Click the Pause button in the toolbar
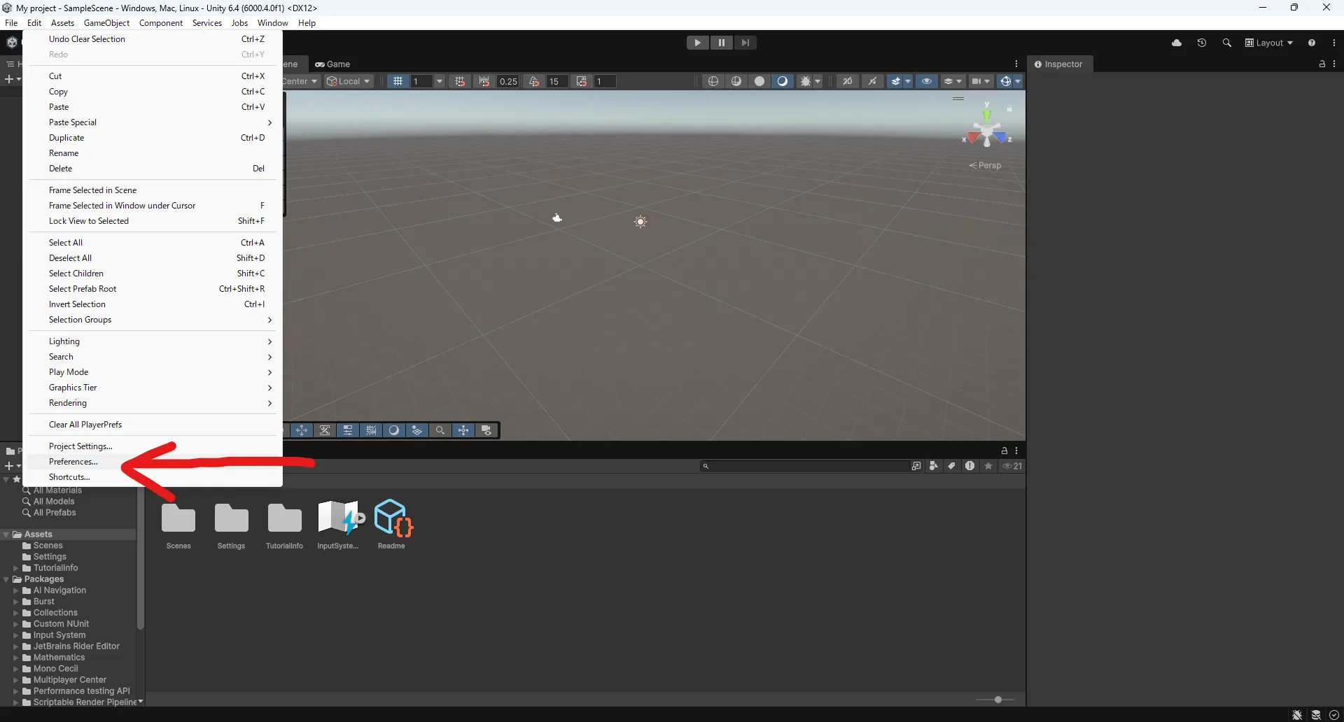 722,43
